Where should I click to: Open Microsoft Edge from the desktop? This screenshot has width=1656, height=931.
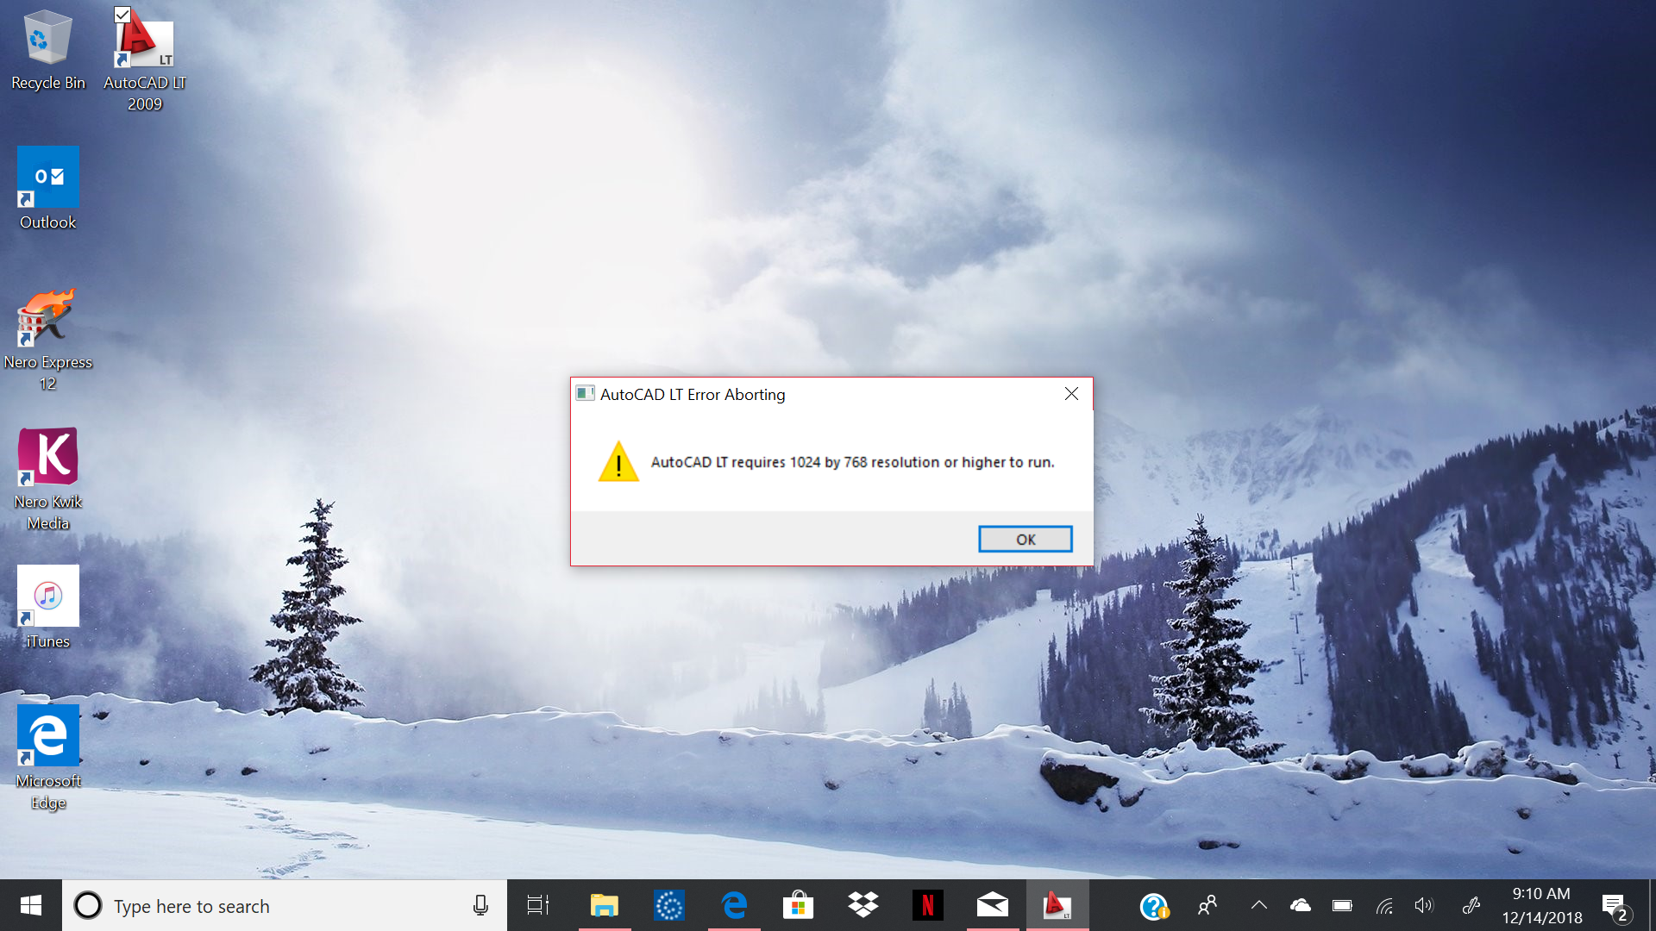pos(47,735)
